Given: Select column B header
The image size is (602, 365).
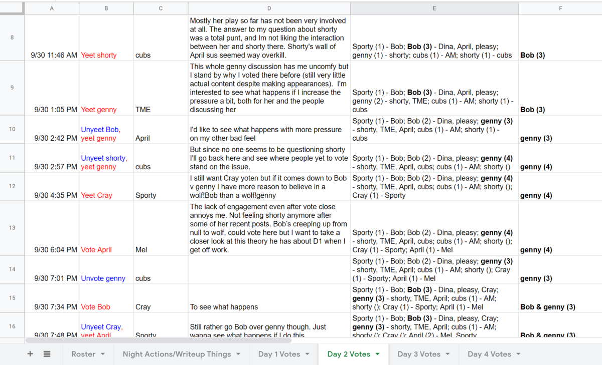Looking at the screenshot, I should (106, 9).
